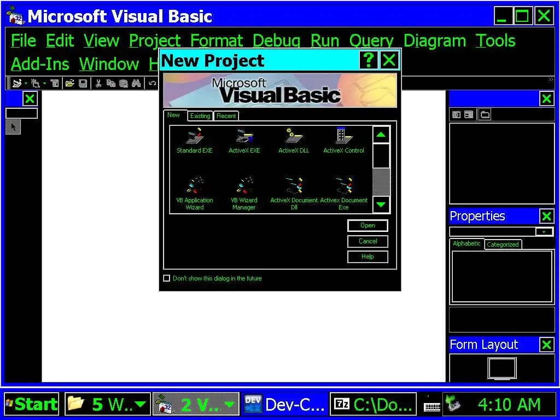
Task: Switch to Dev-C++ taskbar button
Action: 284,404
